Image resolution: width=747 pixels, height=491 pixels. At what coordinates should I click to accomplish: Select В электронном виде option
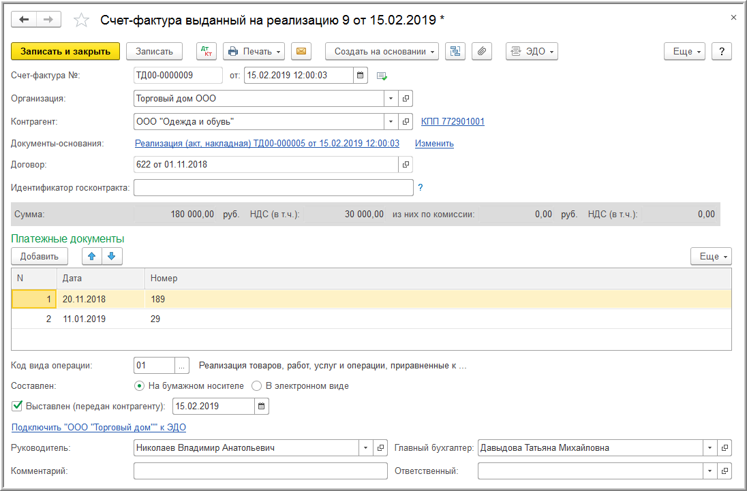(x=301, y=386)
